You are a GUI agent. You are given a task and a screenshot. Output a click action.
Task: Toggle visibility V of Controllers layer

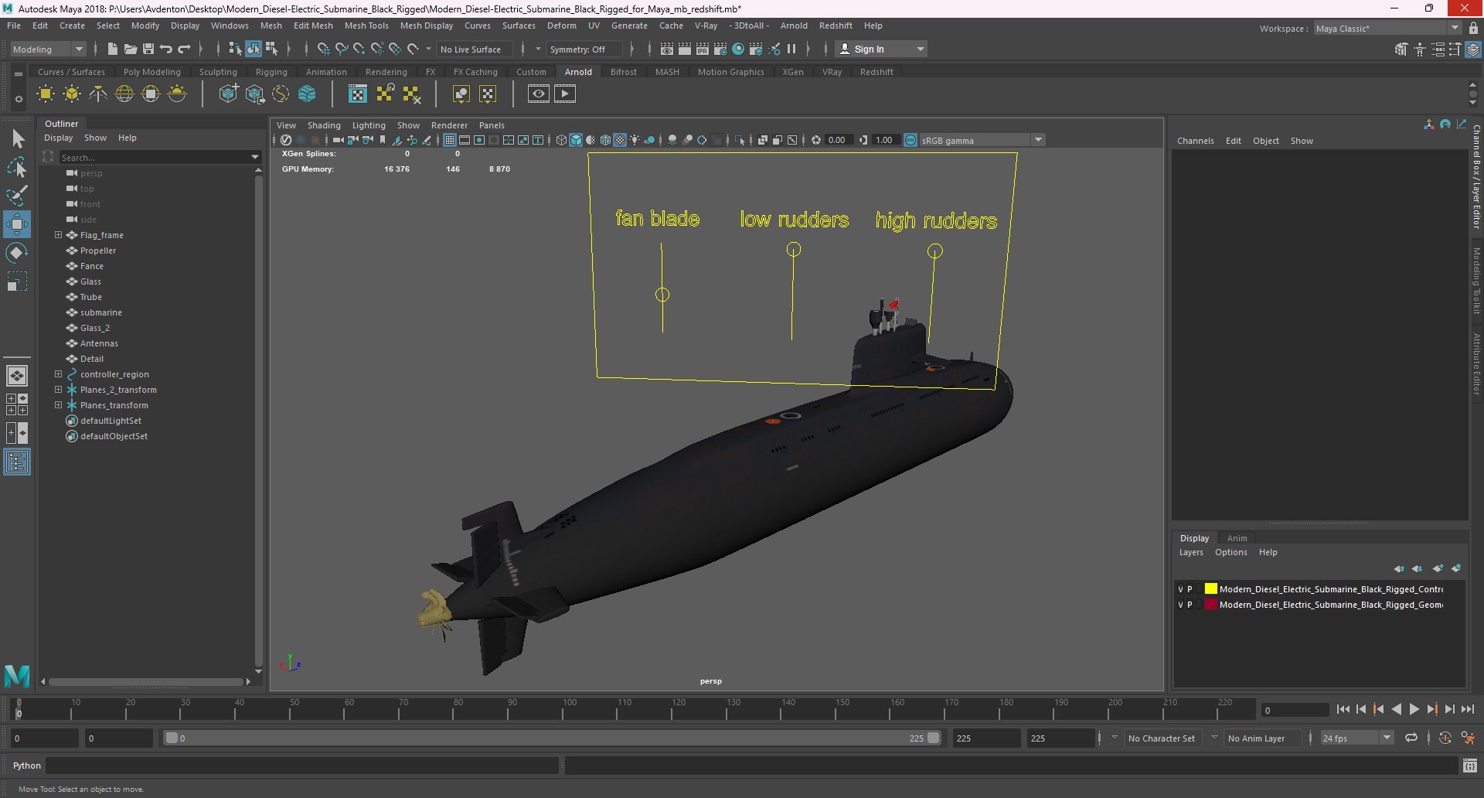(x=1180, y=589)
